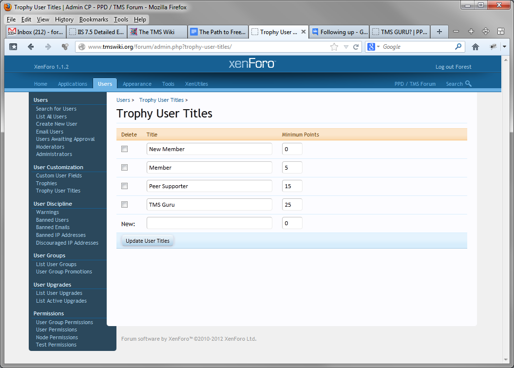The image size is (514, 368).
Task: Go back with the back arrow
Action: tap(31, 47)
